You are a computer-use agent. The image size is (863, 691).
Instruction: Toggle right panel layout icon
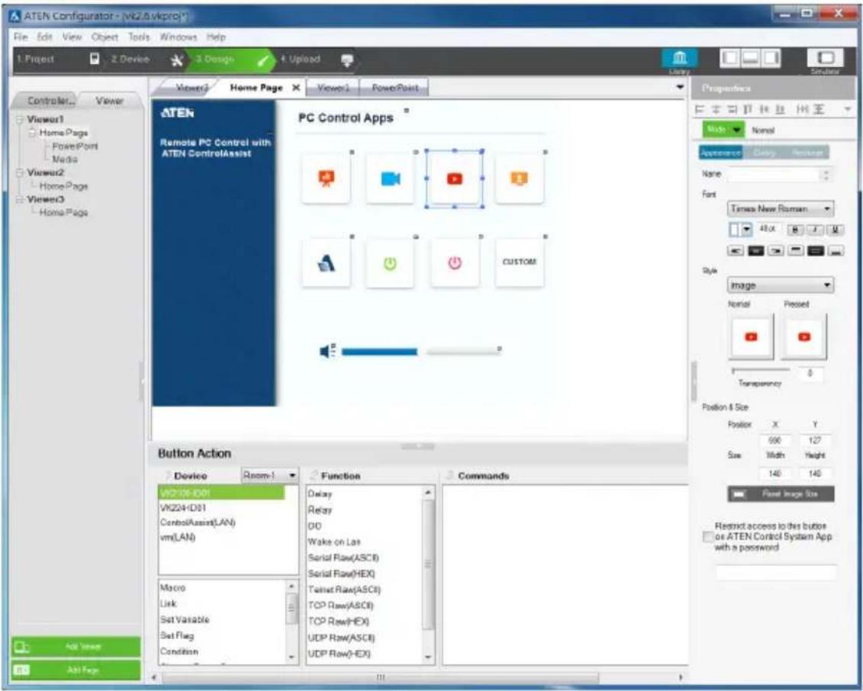(x=770, y=58)
